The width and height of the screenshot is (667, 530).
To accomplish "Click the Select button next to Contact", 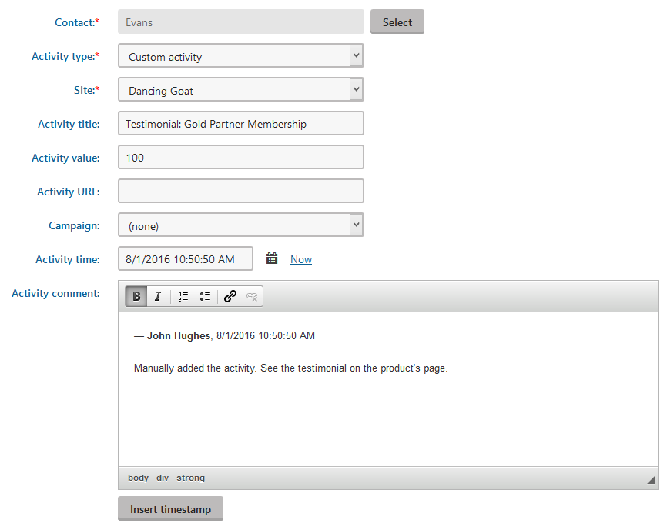I will click(x=397, y=22).
